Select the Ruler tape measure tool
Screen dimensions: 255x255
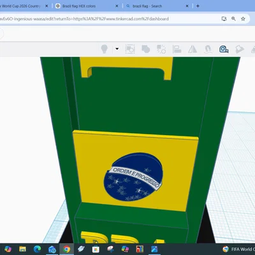tap(224, 49)
